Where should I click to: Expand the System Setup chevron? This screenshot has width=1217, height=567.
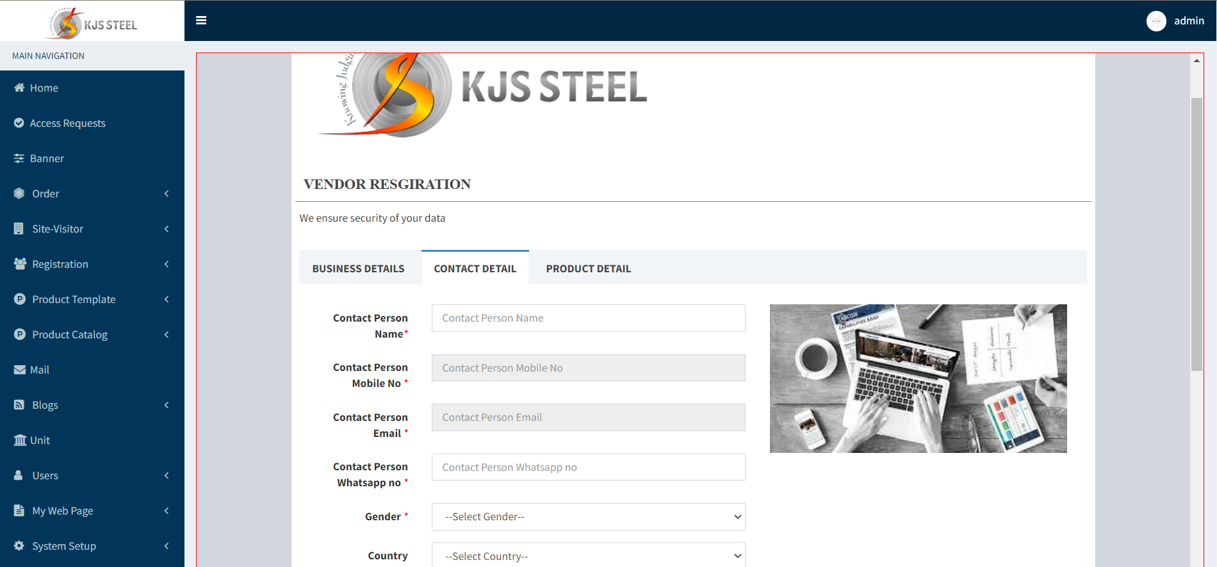[167, 546]
